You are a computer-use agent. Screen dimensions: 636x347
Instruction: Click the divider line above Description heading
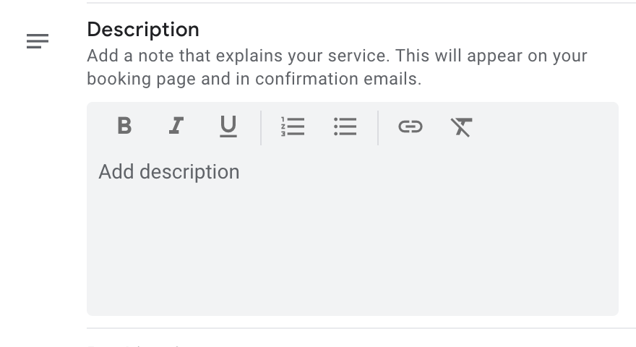tap(361, 3)
